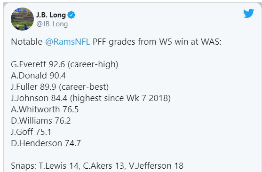The image size is (262, 172).
Task: Click the D.Williams 76.2 line
Action: [41, 121]
